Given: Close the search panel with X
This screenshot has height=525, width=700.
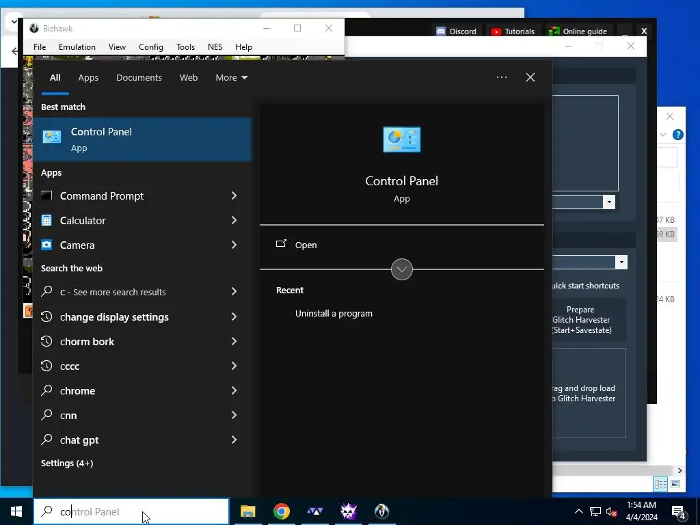Looking at the screenshot, I should (x=530, y=77).
